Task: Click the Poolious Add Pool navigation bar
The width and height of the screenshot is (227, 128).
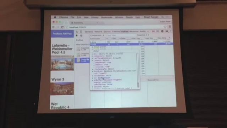Action: pyautogui.click(x=62, y=34)
